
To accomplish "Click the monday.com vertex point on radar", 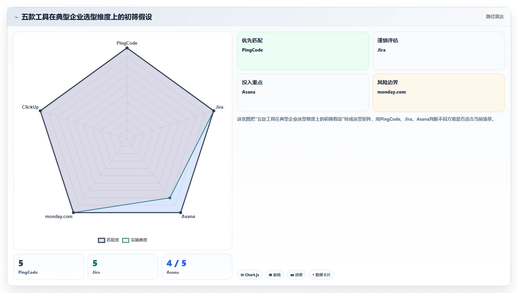I will 73,213.
